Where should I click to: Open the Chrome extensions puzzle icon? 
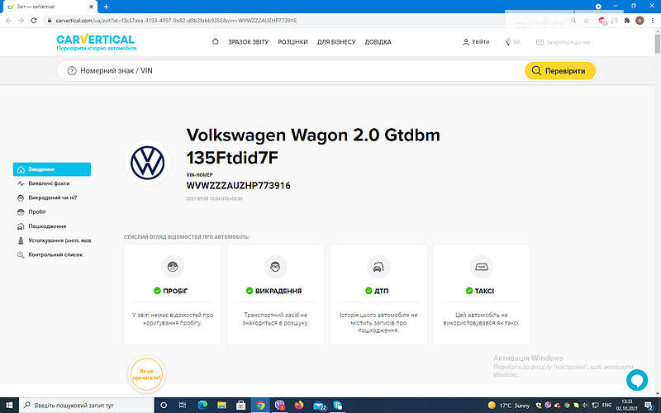tap(627, 20)
